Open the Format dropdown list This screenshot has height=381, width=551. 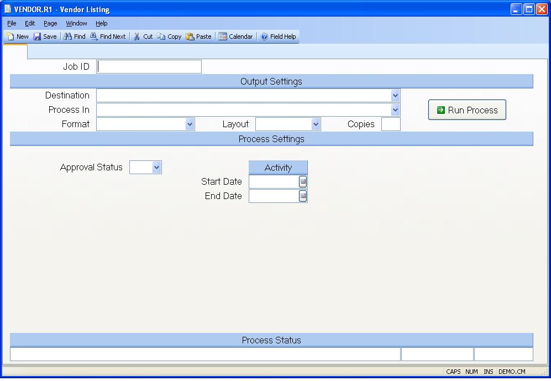point(190,124)
